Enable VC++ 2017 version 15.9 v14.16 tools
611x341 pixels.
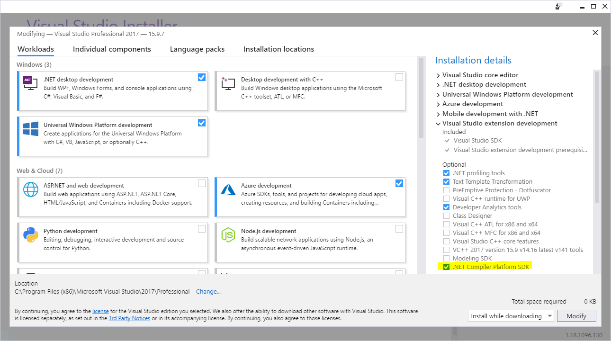(x=446, y=250)
